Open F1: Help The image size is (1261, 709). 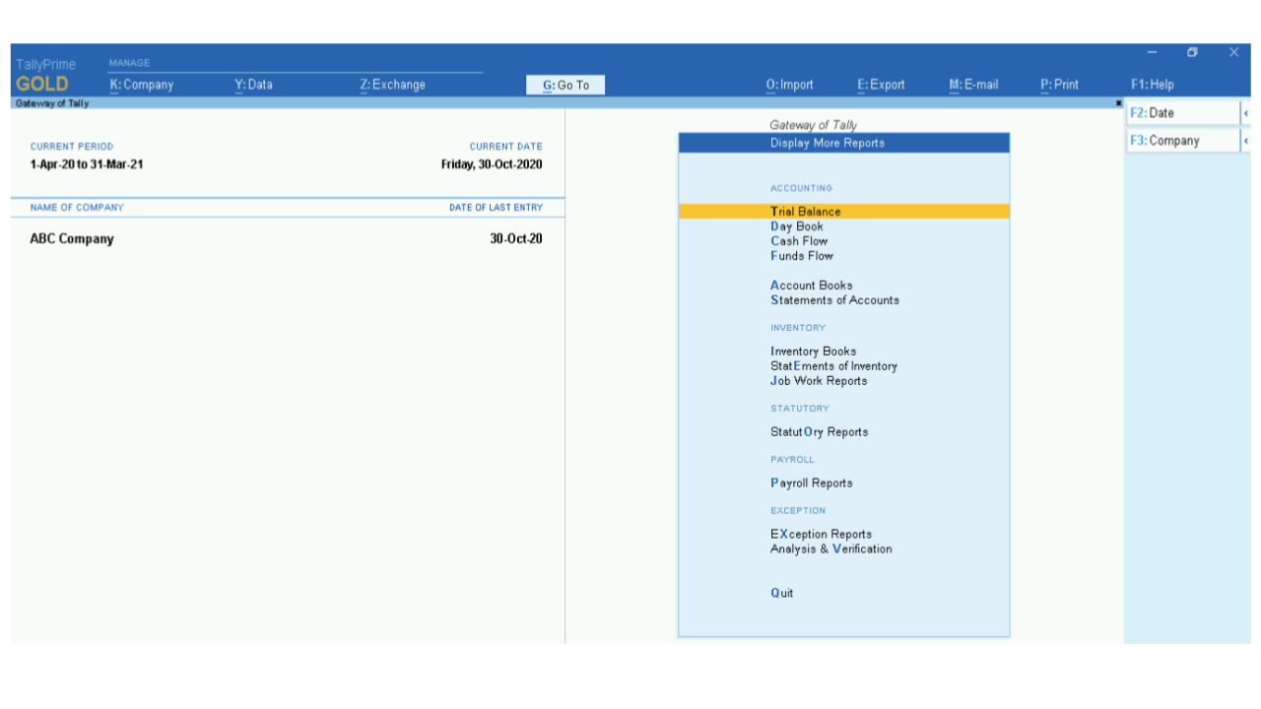click(x=1153, y=85)
